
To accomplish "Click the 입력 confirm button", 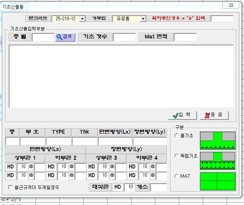I will click(182, 115).
